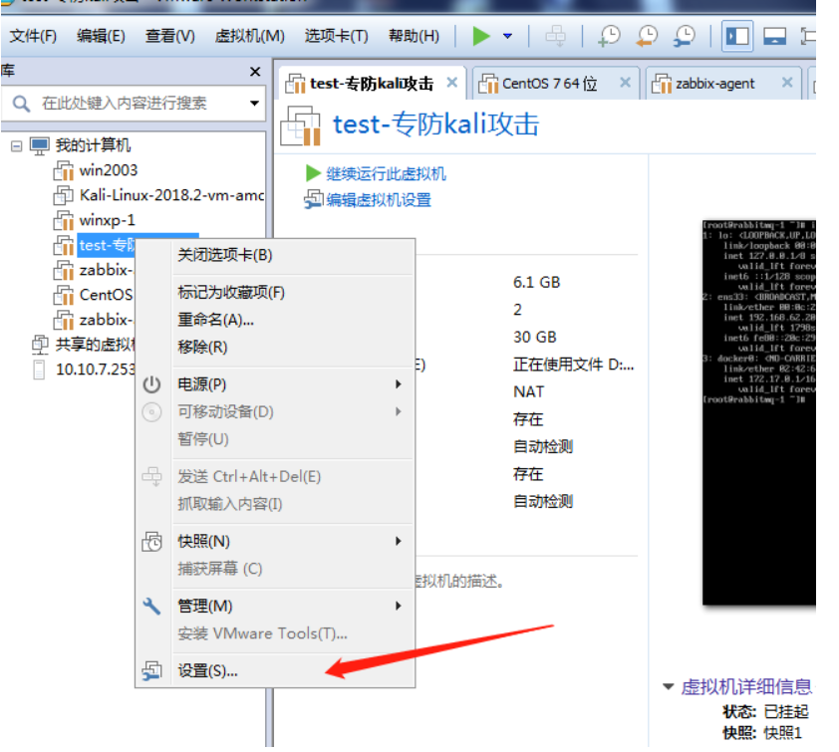Click the green power-on play button
This screenshot has height=752, width=839.
pos(481,37)
